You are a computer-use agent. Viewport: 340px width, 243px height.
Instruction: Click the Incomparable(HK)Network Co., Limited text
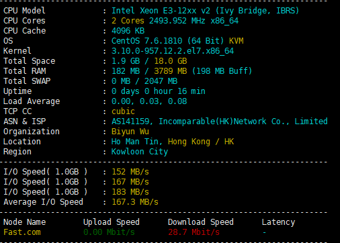[x=243, y=121]
